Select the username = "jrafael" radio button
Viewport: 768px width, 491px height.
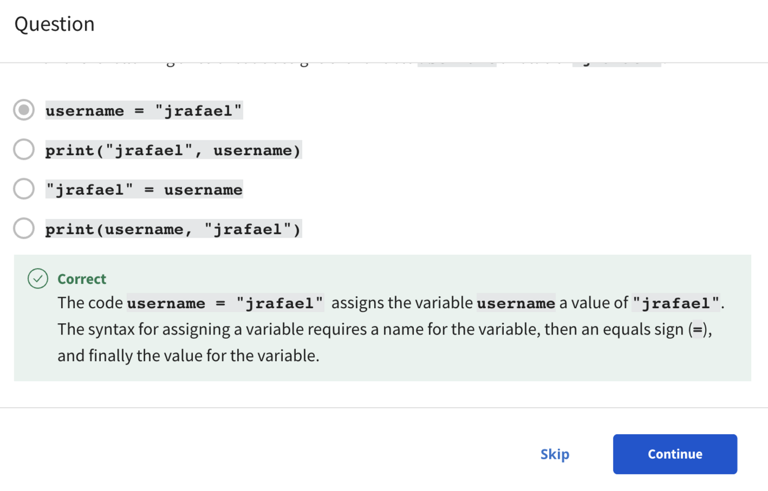tap(24, 110)
